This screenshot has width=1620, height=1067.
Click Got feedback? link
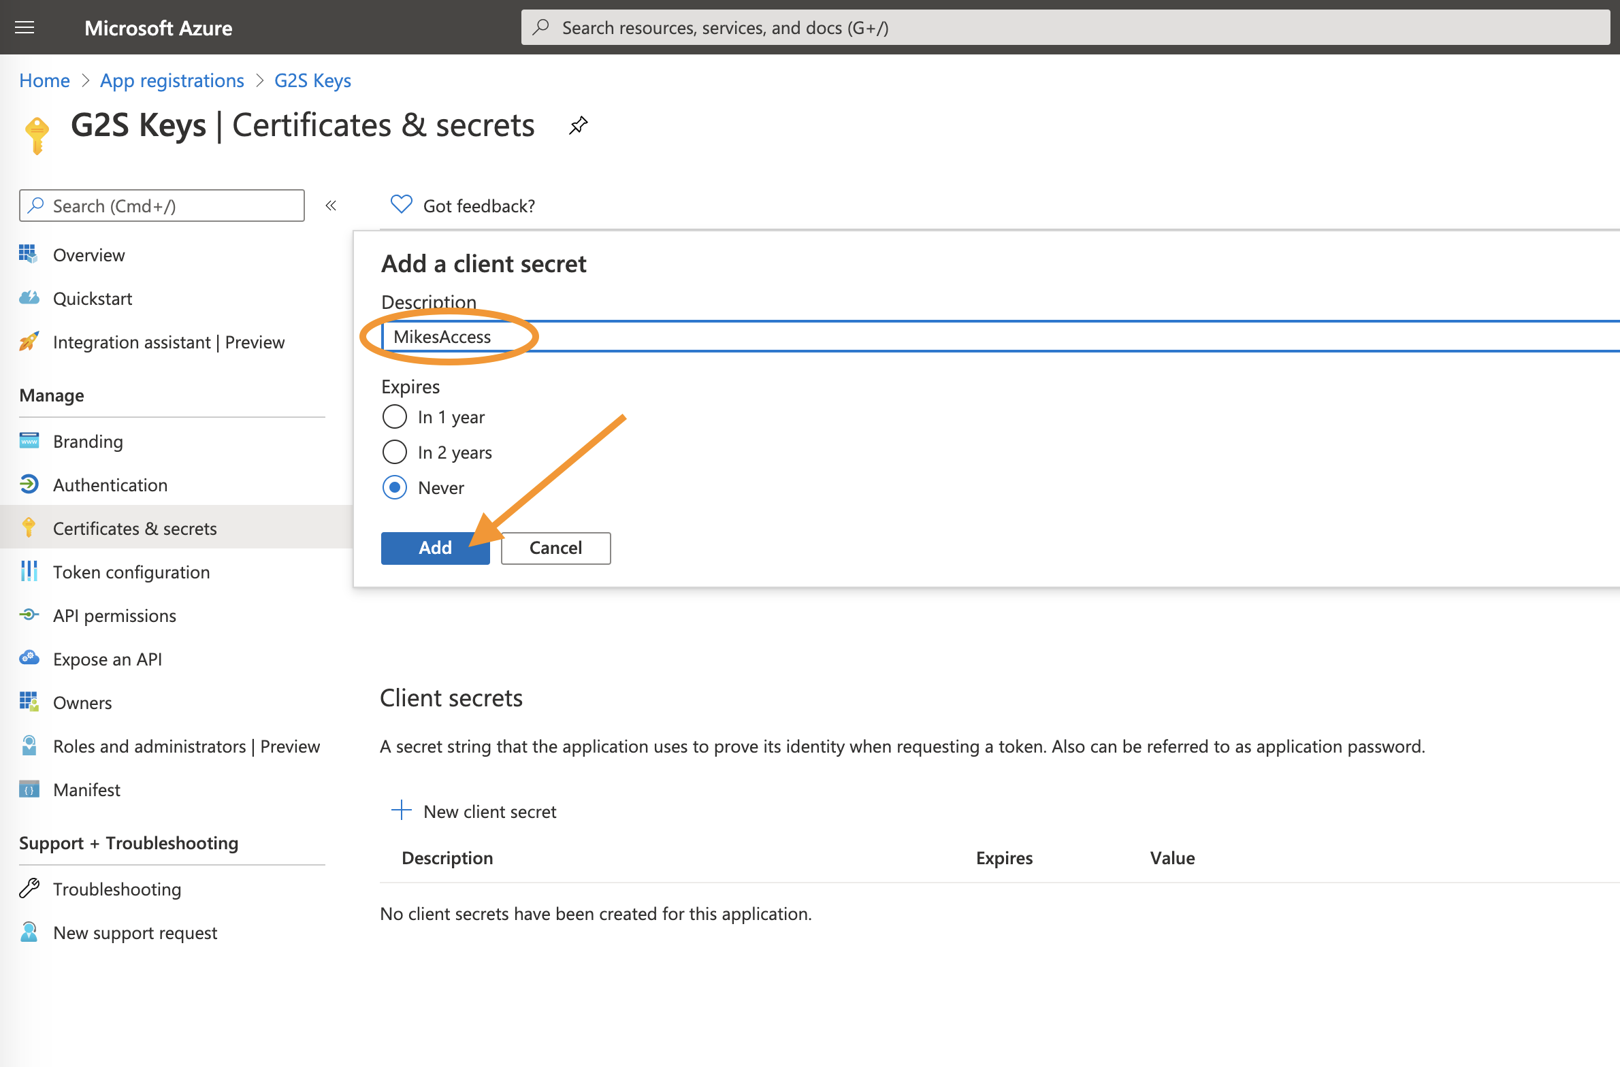coord(479,206)
